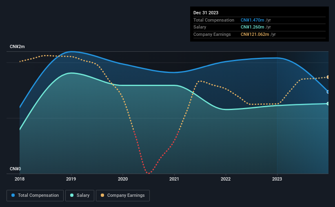Click the orange Company Earnings legend dot
Viewport: 335px width, 207px height.
point(102,195)
